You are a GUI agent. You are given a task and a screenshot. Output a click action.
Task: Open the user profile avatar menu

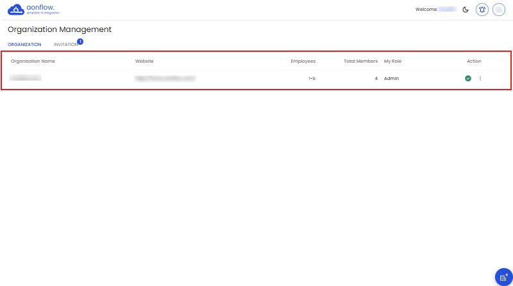pos(499,10)
